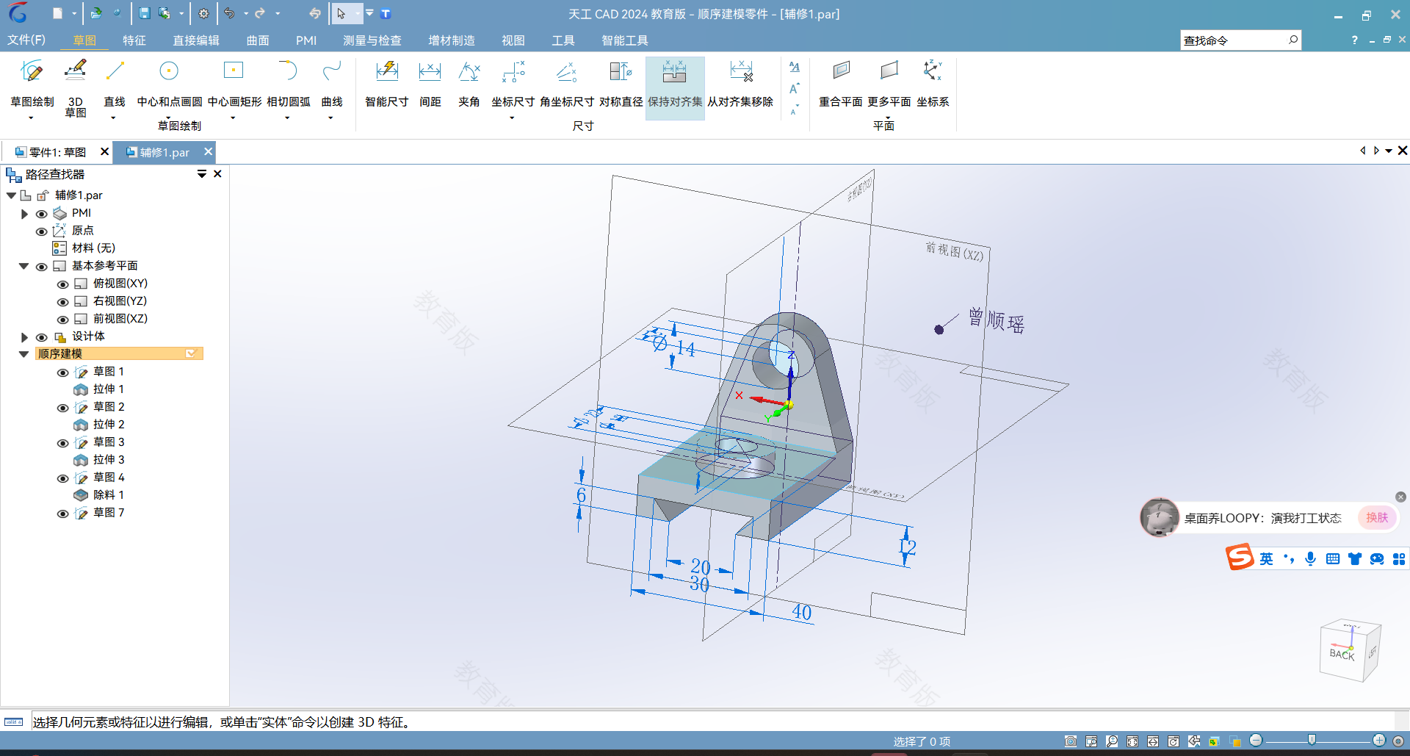Image resolution: width=1410 pixels, height=756 pixels.
Task: Switch to the 直接编辑 ribbon tab
Action: (196, 40)
